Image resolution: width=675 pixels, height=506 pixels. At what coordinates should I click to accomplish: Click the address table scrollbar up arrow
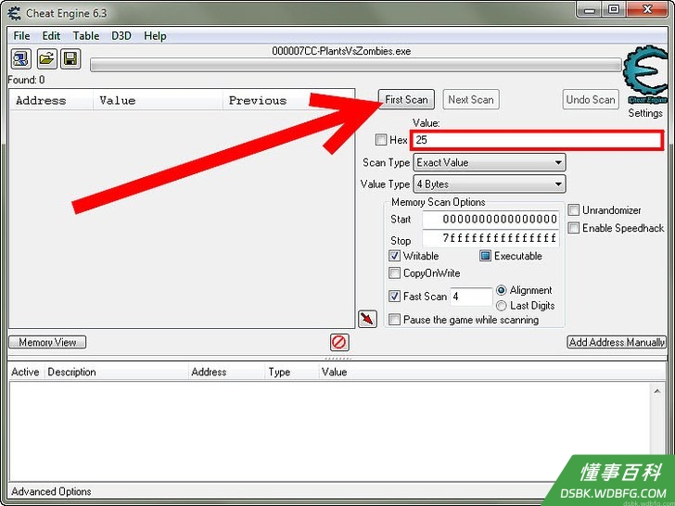[656, 391]
